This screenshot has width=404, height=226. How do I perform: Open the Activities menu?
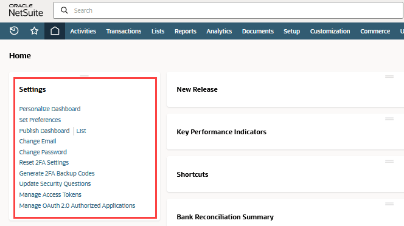tap(83, 31)
